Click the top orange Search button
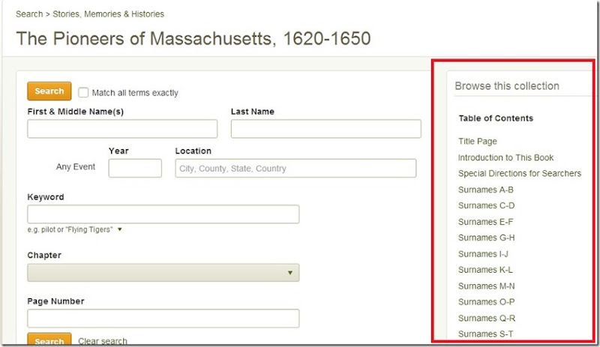 (49, 91)
